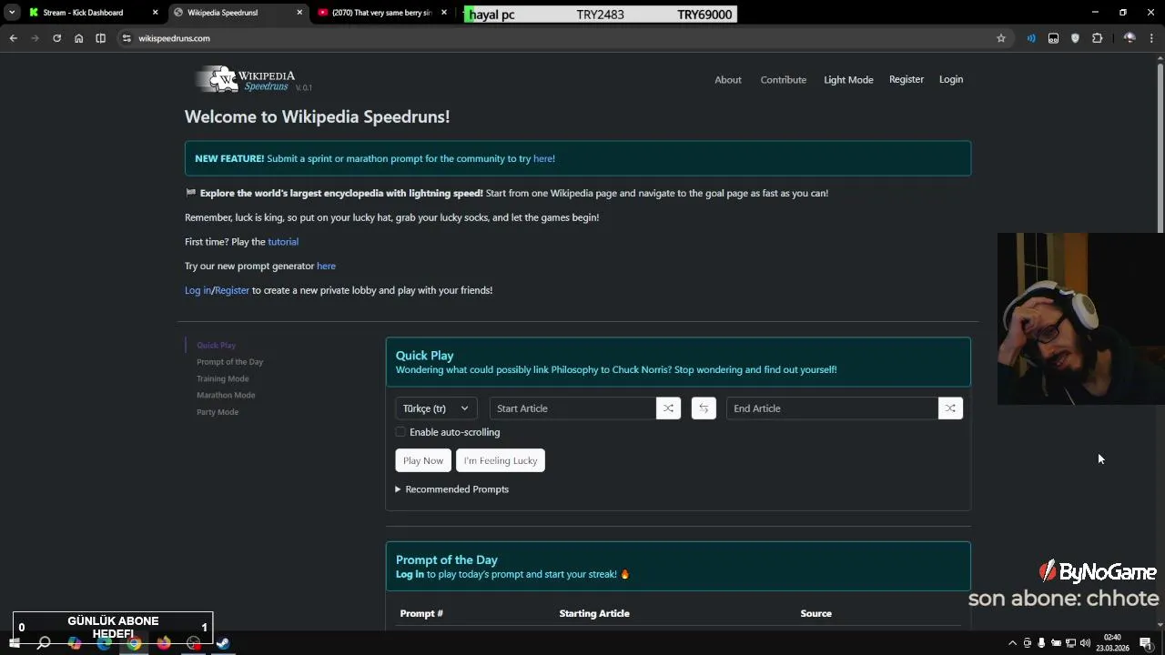This screenshot has width=1165, height=655.
Task: Open Microsoft Edge from the taskbar
Action: (105, 643)
